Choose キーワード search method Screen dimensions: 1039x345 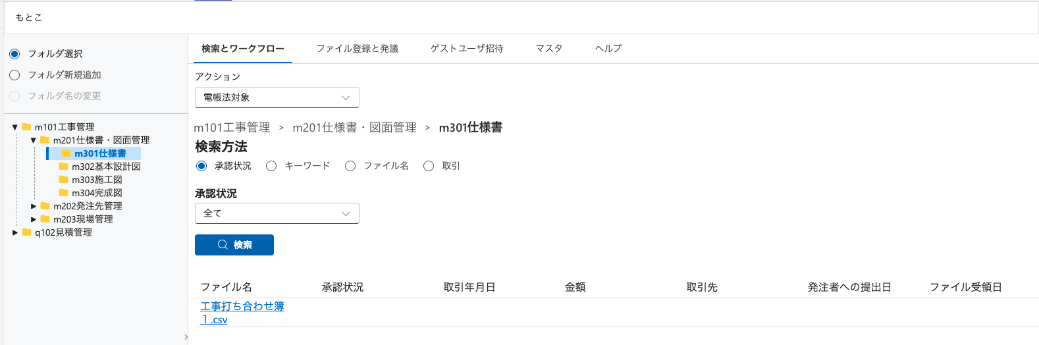(x=271, y=166)
